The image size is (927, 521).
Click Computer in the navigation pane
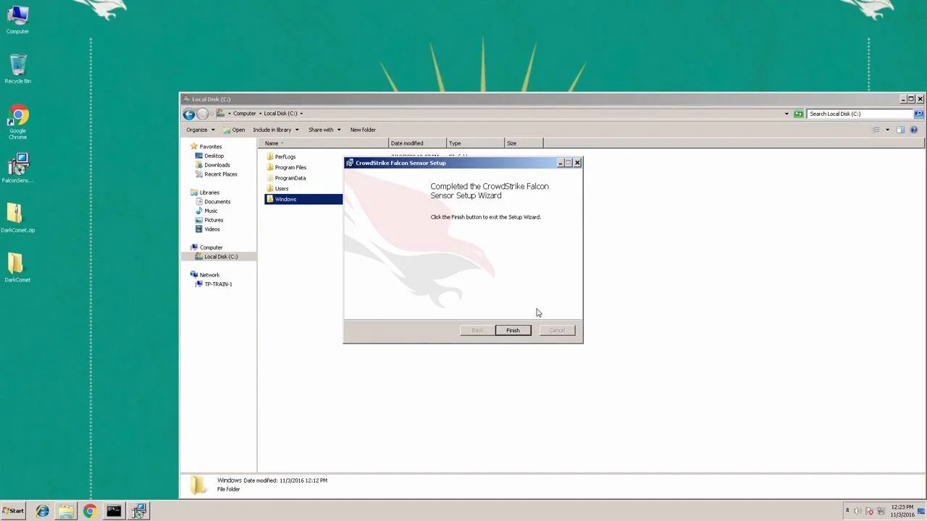(206, 247)
